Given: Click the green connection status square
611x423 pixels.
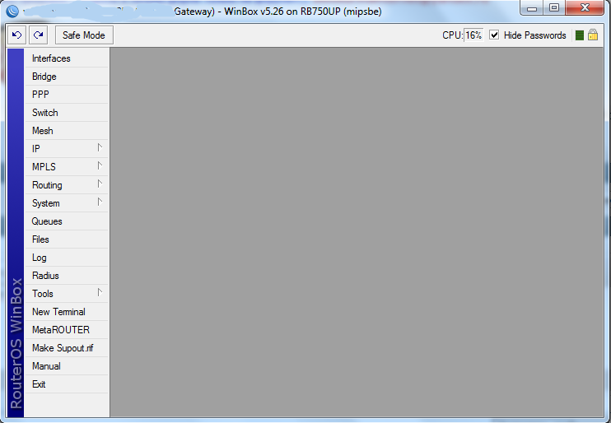Looking at the screenshot, I should pos(580,35).
